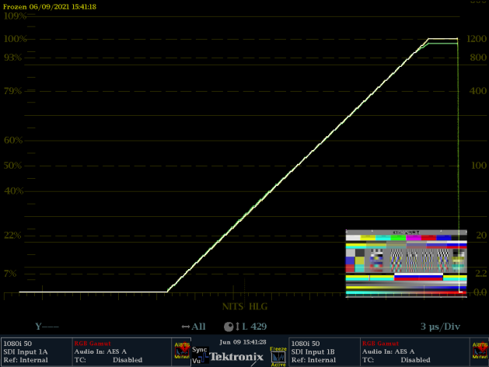Screen dimensions: 489x367
Task: Click the '400' nits scale label
Action: point(478,91)
